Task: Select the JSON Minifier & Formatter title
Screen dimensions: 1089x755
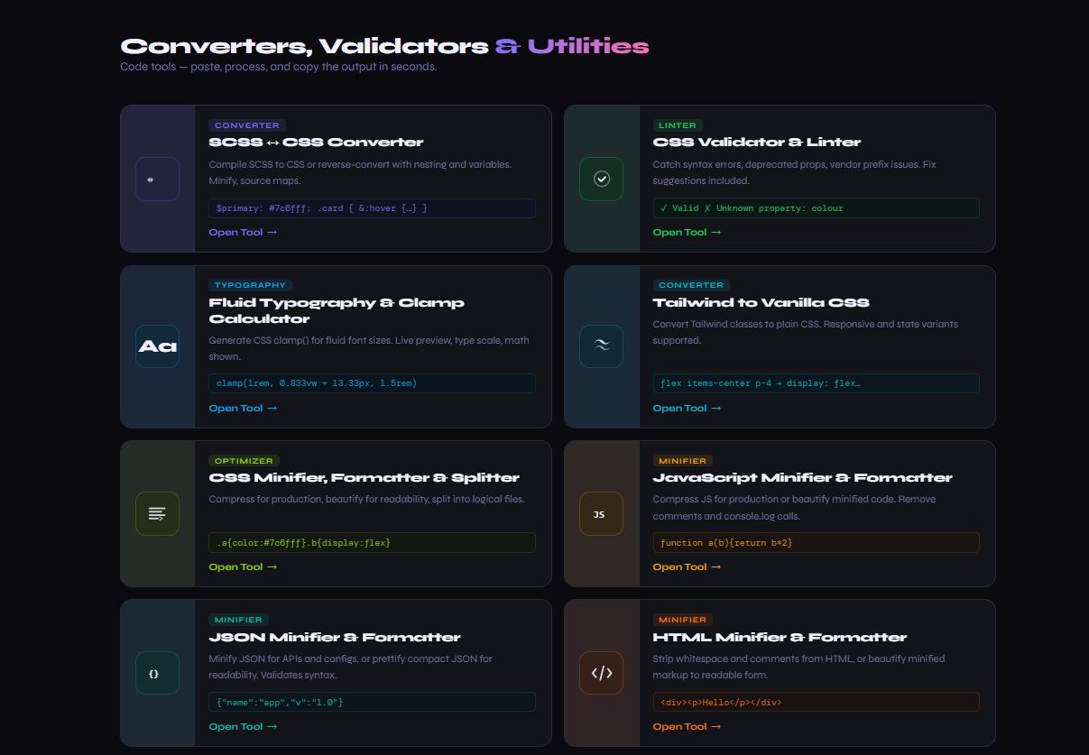Action: pos(335,637)
